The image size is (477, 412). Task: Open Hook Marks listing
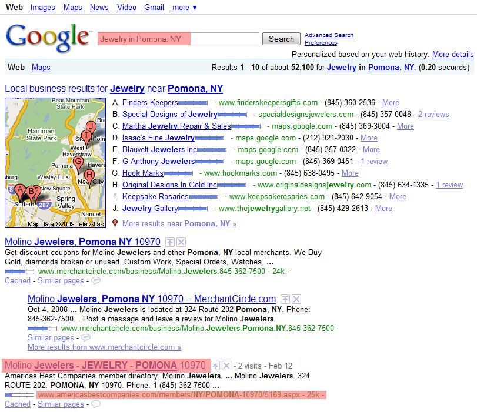[x=143, y=173]
